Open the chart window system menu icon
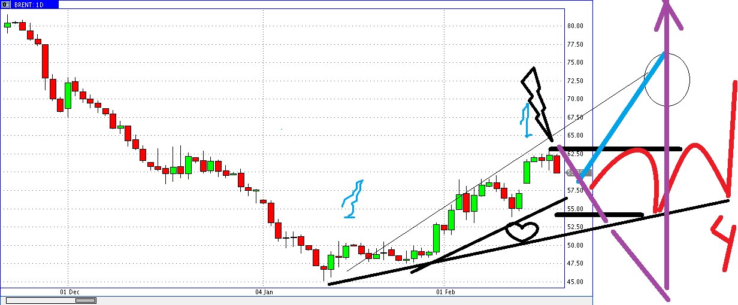738x305 pixels. (5, 4)
